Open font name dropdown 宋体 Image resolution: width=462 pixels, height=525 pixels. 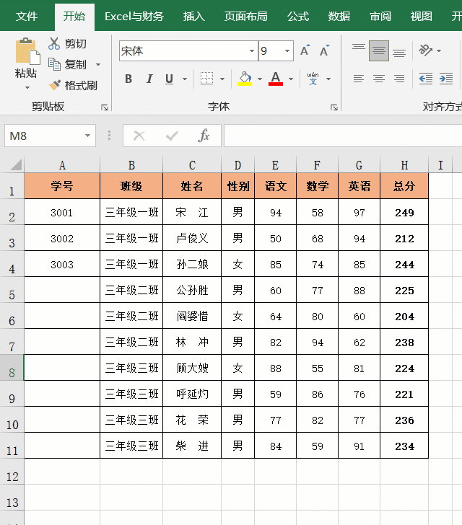[x=252, y=51]
